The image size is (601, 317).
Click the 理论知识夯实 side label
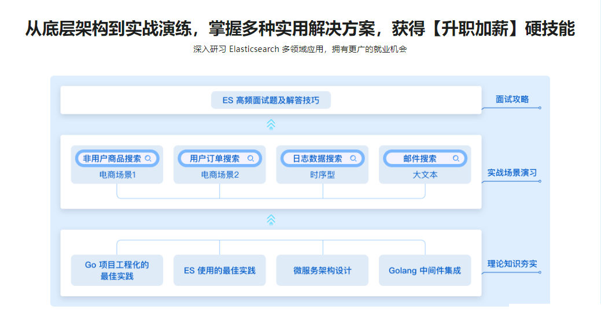click(x=512, y=264)
